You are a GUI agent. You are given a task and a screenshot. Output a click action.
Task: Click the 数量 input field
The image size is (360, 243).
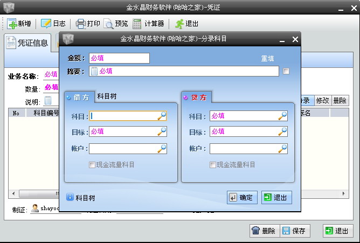tap(51, 88)
